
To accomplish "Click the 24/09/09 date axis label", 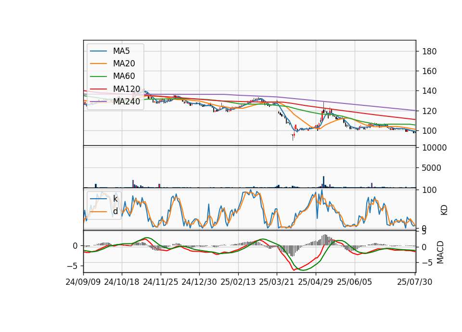I will tap(83, 282).
